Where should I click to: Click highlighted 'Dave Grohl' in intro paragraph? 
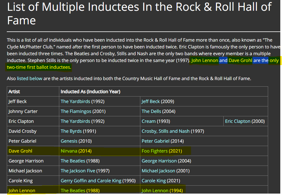[240, 60]
